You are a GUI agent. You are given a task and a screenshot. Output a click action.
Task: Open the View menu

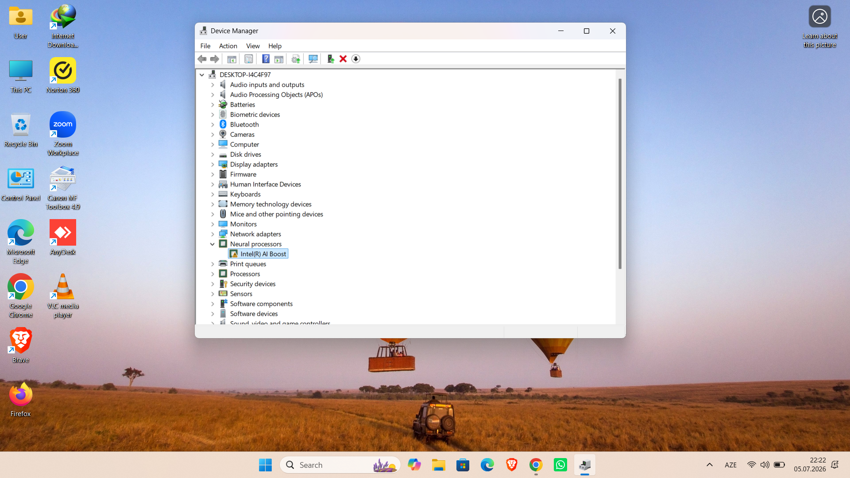pos(253,46)
